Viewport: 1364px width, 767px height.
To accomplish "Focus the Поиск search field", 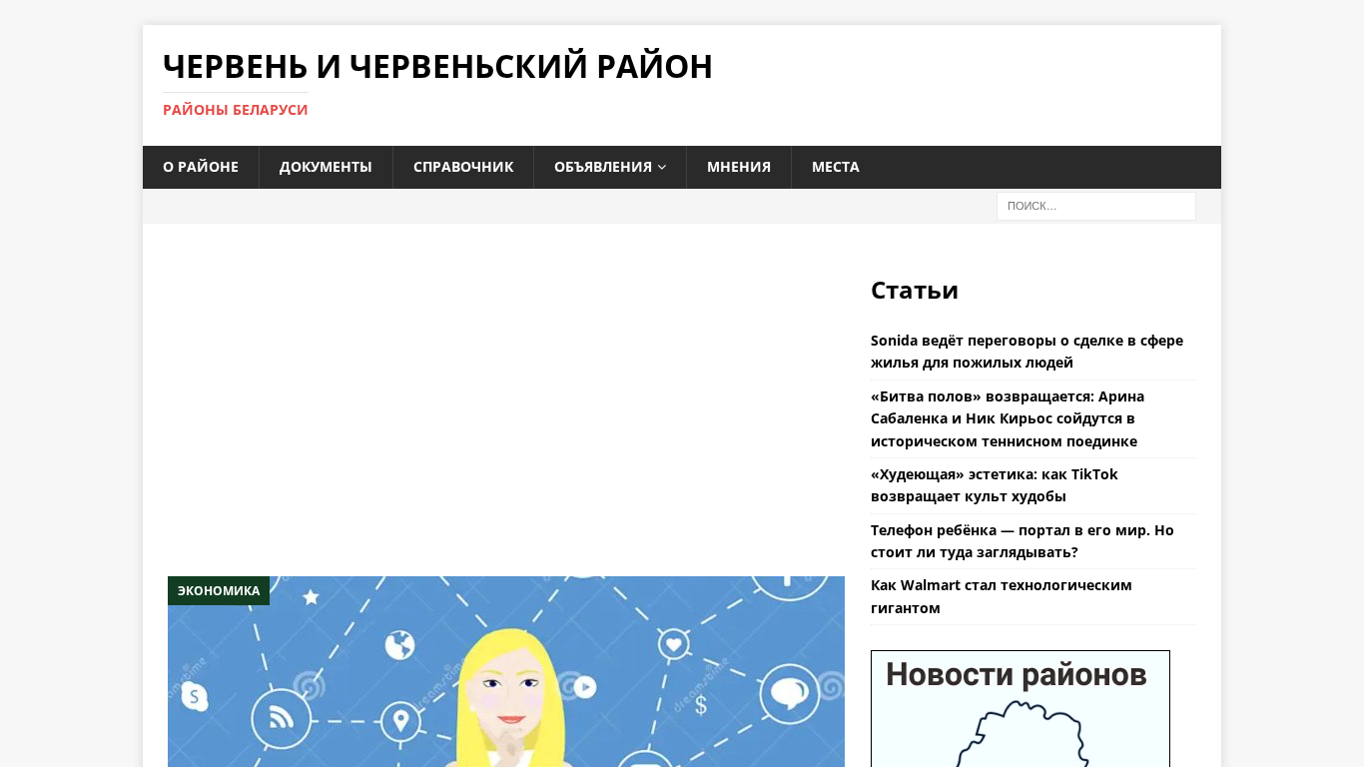I will tap(1096, 206).
